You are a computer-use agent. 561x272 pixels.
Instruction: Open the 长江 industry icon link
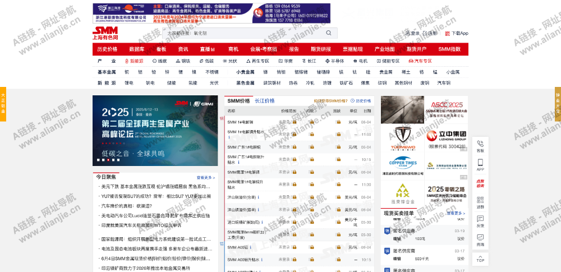pyautogui.click(x=309, y=61)
